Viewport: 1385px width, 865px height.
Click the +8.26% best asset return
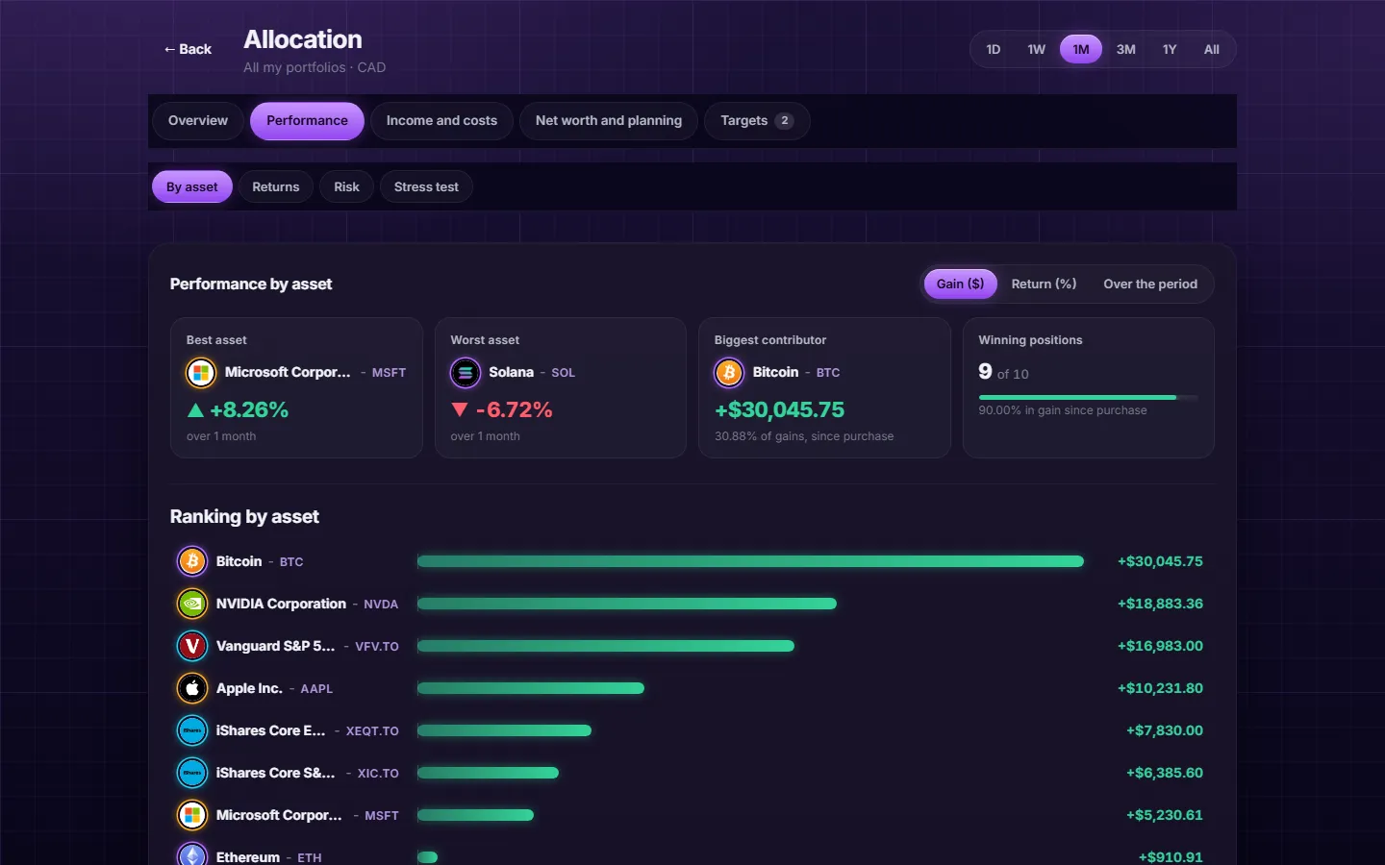coord(249,409)
